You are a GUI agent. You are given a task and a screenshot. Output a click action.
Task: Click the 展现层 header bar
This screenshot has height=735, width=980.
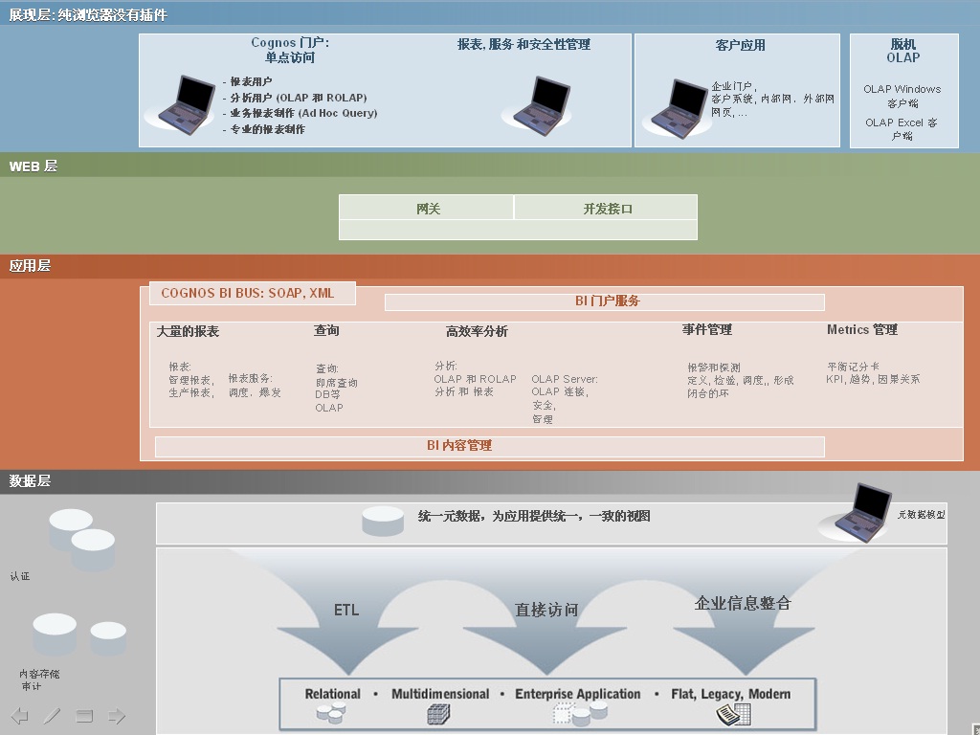[x=490, y=13]
